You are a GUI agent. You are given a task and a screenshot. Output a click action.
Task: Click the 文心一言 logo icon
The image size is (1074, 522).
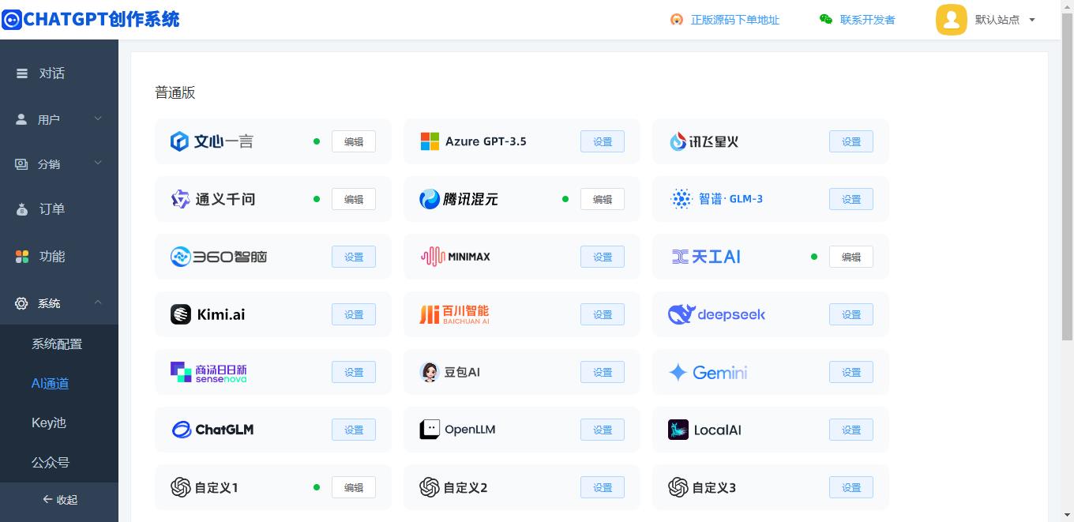pyautogui.click(x=179, y=141)
